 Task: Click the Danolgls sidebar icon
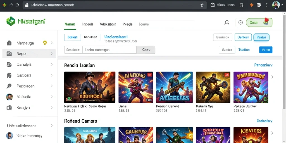[x=9, y=65]
